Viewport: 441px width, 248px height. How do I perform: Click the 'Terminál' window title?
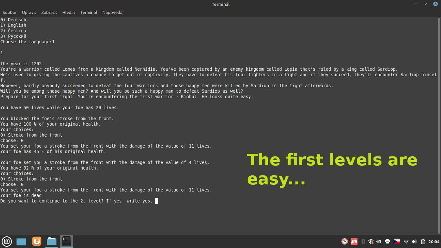(221, 4)
